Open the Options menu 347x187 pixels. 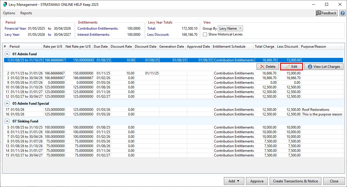(9, 13)
